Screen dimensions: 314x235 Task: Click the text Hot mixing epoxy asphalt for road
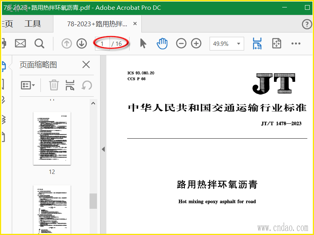click(217, 201)
